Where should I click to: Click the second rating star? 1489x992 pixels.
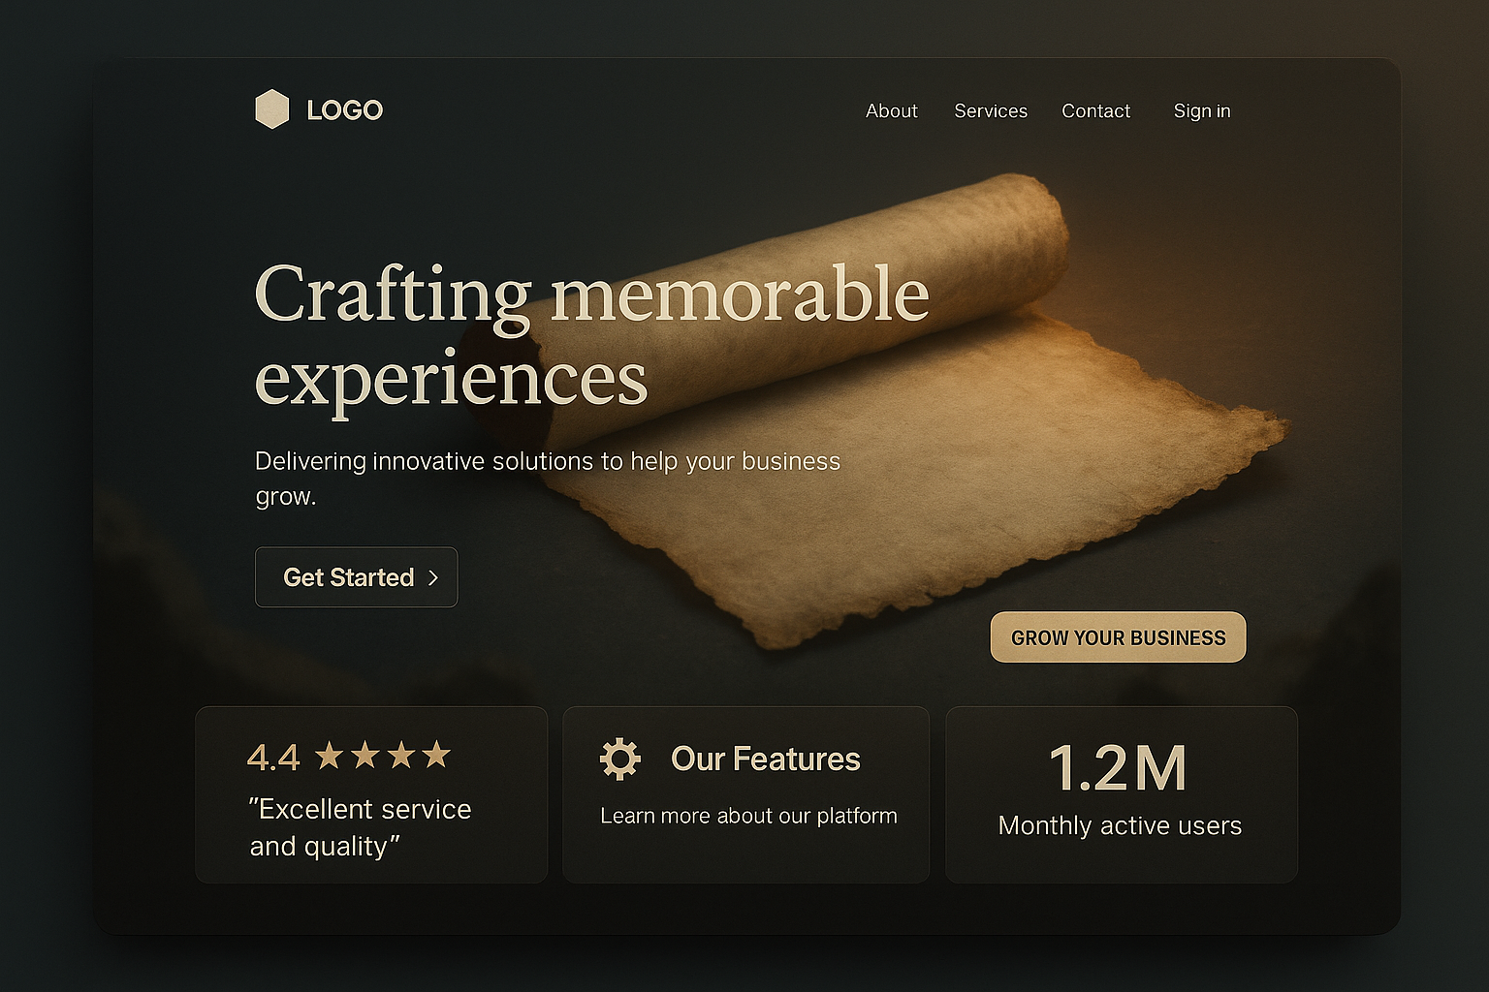365,755
